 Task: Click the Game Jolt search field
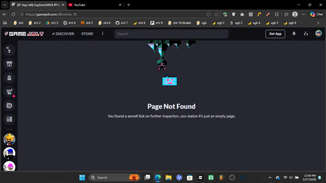coord(171,34)
